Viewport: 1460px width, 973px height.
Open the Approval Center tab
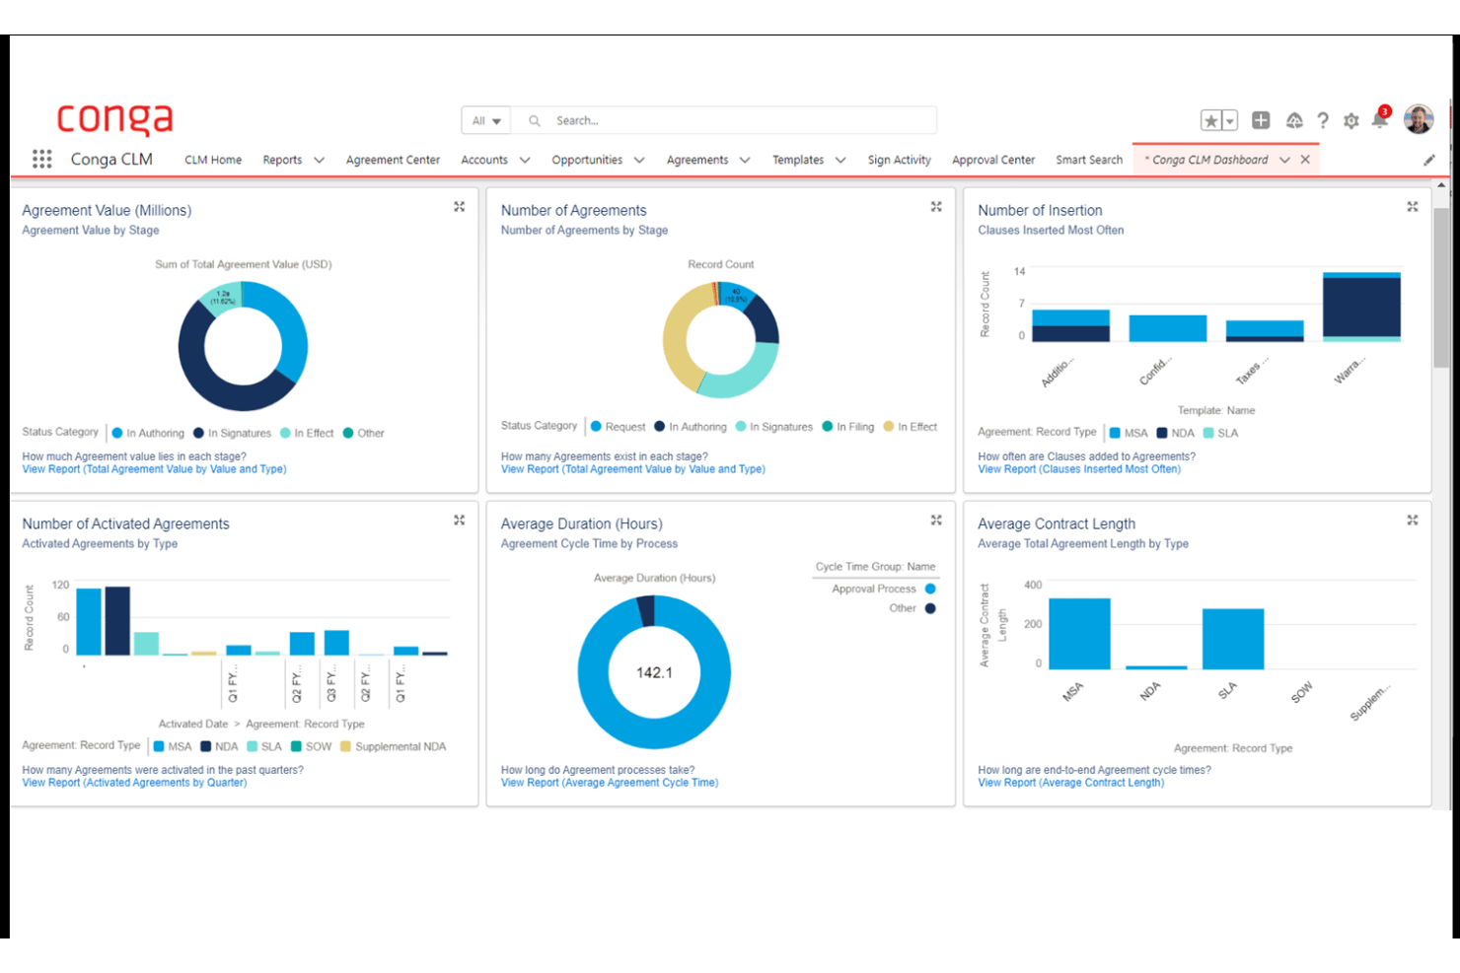993,160
